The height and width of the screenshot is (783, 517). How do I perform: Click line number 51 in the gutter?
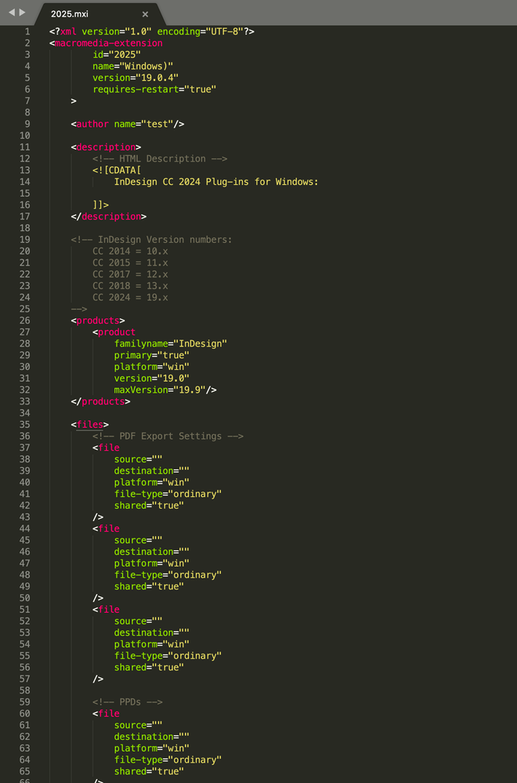25,609
